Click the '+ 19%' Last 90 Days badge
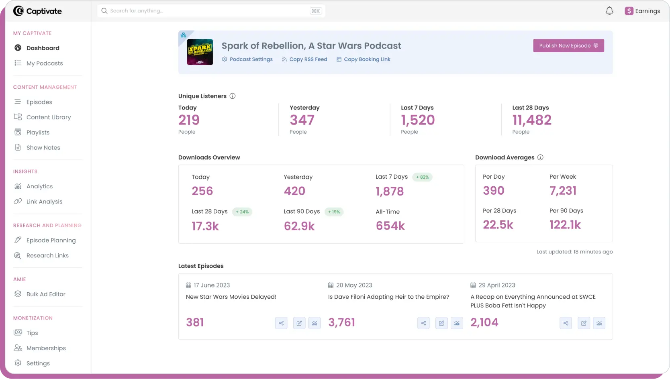 pos(334,212)
